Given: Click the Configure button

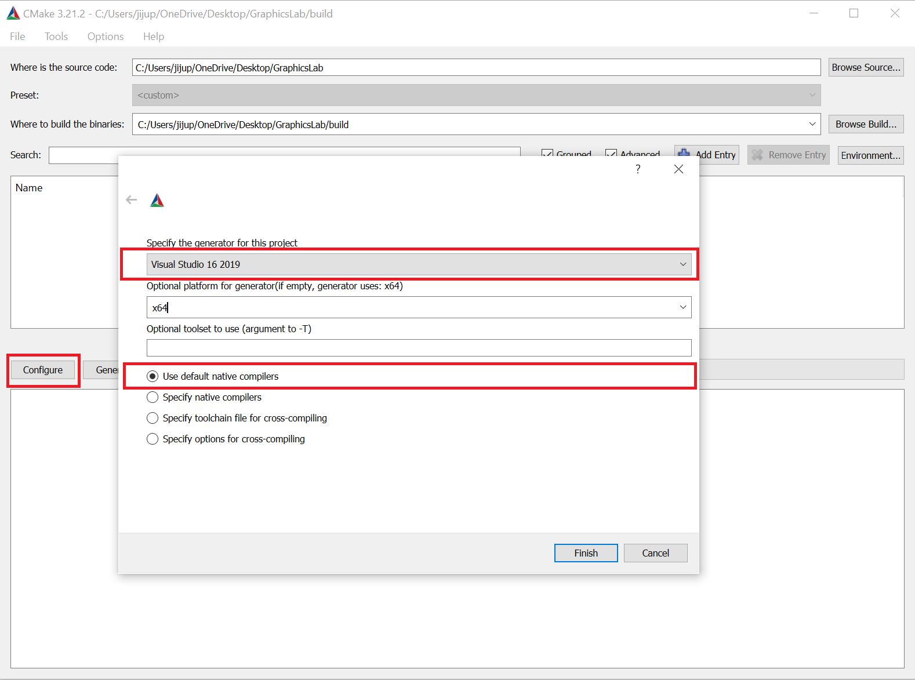Looking at the screenshot, I should pos(43,370).
